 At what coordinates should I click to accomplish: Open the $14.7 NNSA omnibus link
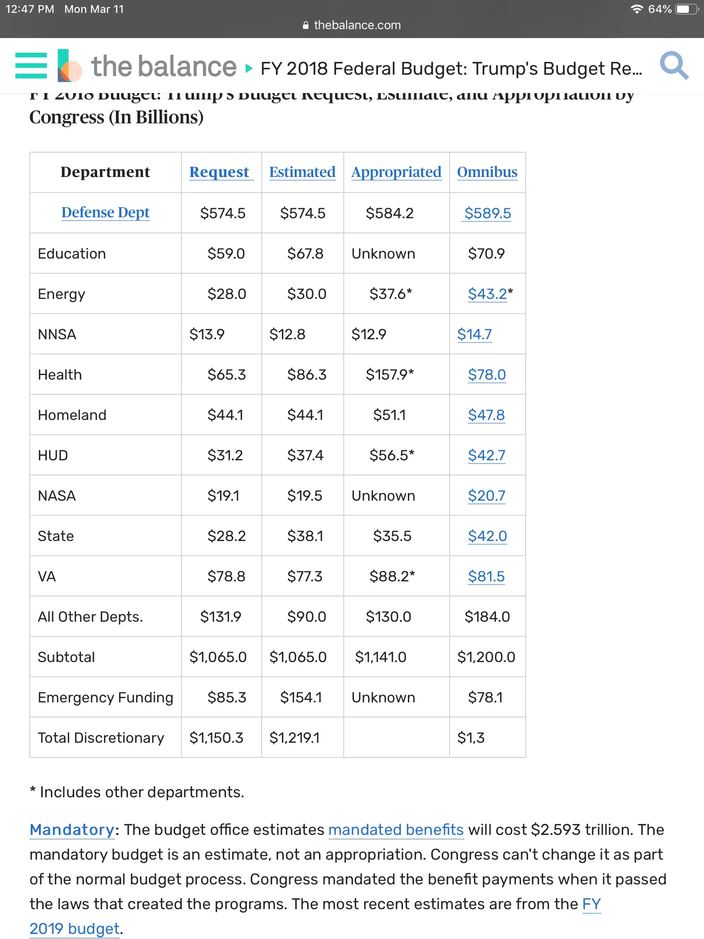coord(474,334)
